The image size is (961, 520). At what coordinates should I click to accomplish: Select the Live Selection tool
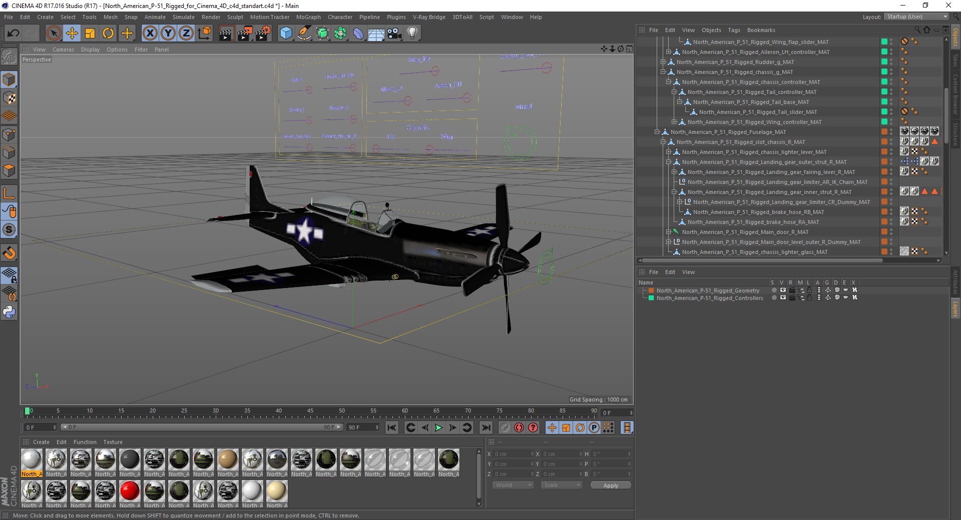54,33
